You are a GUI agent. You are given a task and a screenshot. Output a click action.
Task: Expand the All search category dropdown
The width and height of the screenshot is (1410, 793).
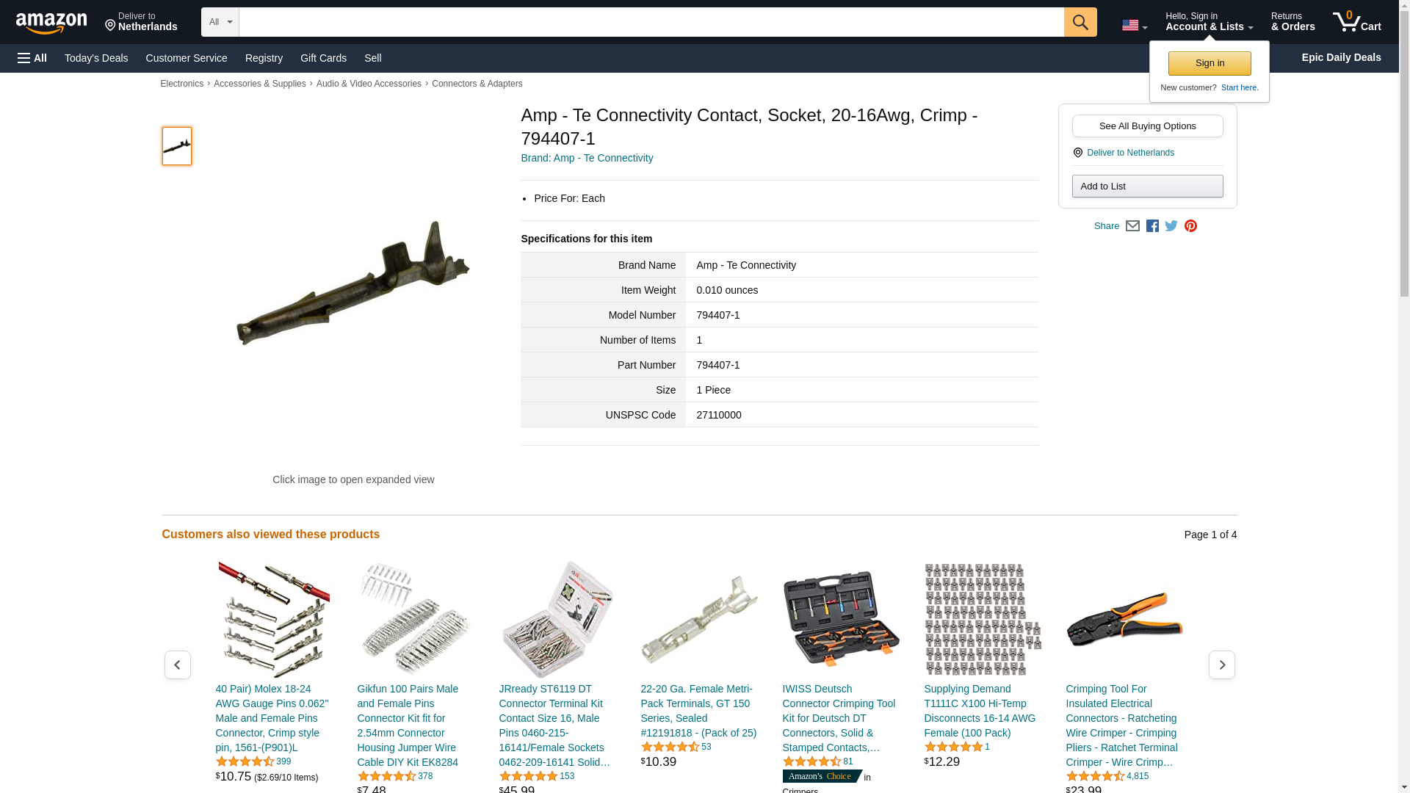(x=220, y=22)
